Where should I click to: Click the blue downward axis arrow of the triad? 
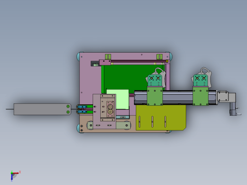pos(12,177)
